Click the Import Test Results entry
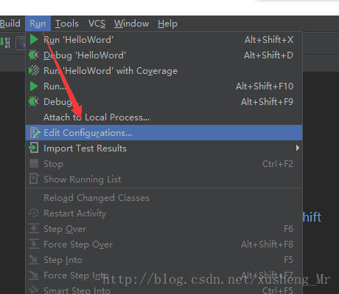339x294 pixels. tap(164, 148)
